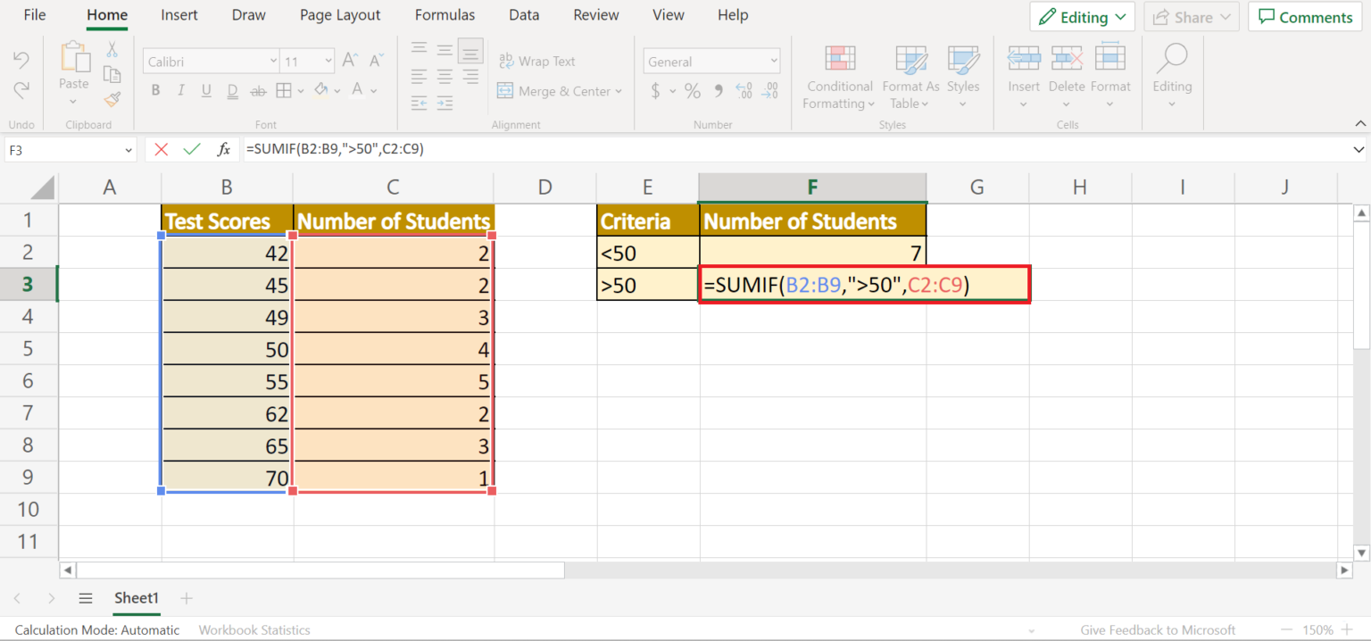Confirm formula with the green checkmark
1371x641 pixels.
[192, 150]
